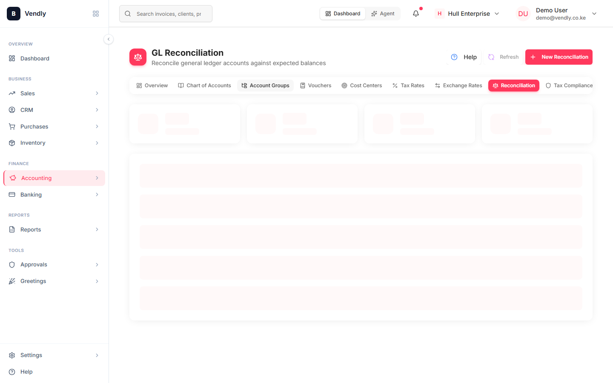
Task: Switch to the Overview tab
Action: click(152, 86)
